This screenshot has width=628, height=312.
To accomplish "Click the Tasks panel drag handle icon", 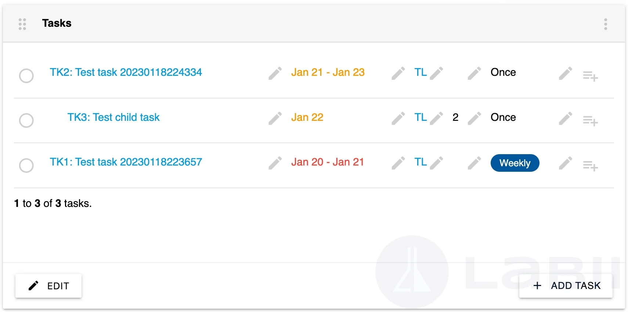I will pyautogui.click(x=22, y=24).
